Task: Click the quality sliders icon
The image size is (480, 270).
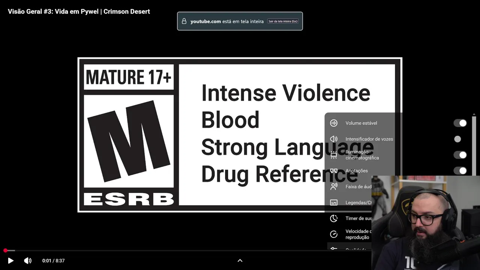Action: click(x=334, y=249)
